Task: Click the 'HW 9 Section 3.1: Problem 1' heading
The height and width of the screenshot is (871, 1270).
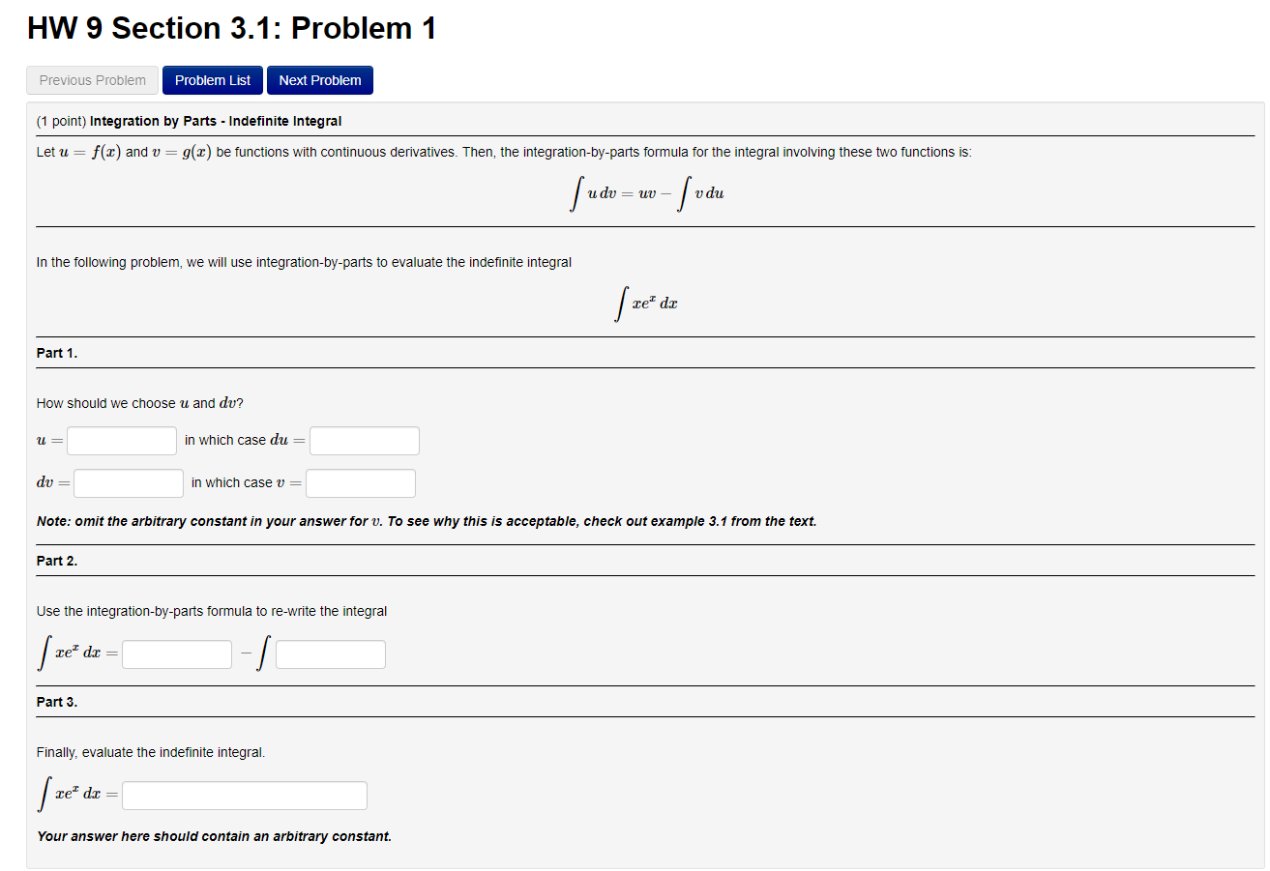Action: point(232,28)
